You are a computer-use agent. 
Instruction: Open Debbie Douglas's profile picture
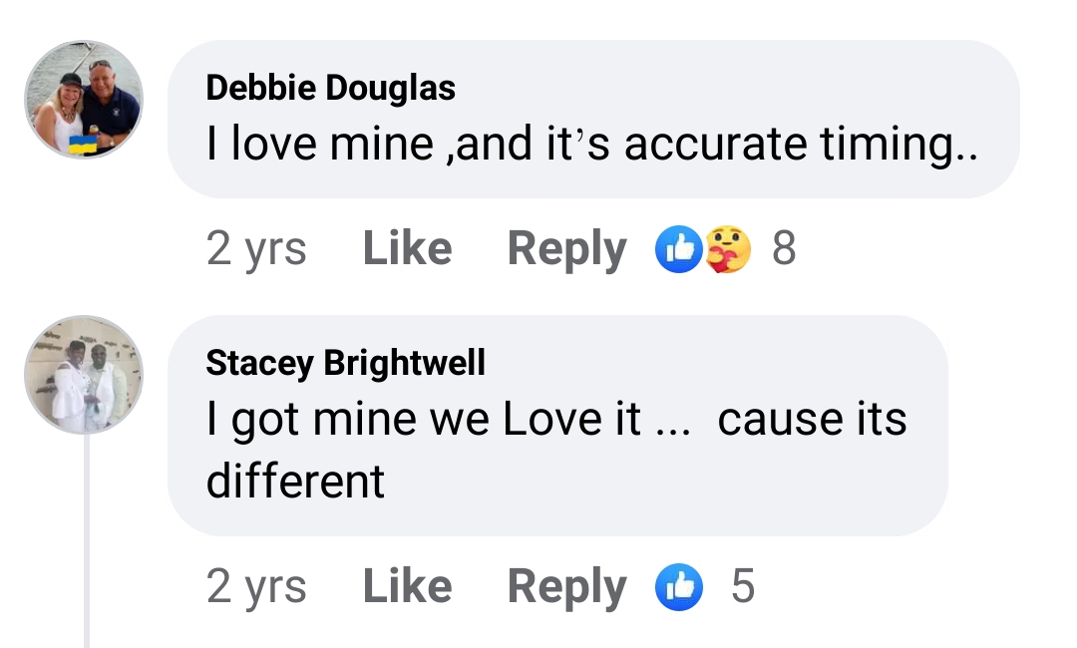(84, 100)
